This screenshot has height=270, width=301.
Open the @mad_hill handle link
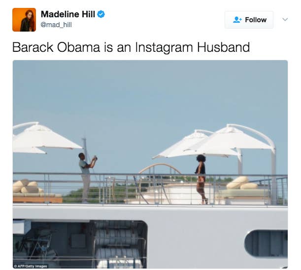[56, 25]
